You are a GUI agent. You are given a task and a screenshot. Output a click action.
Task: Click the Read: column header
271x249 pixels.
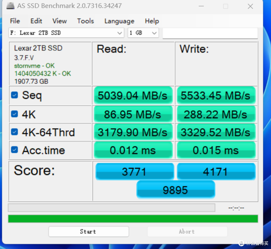pyautogui.click(x=111, y=49)
